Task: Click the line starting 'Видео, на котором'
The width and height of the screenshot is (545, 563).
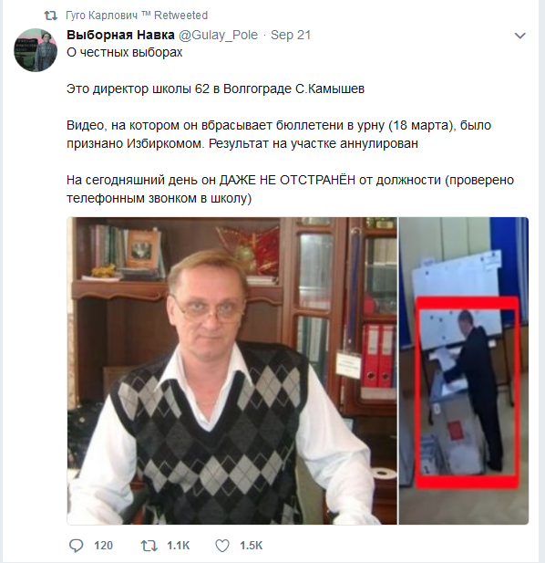Action: point(279,125)
